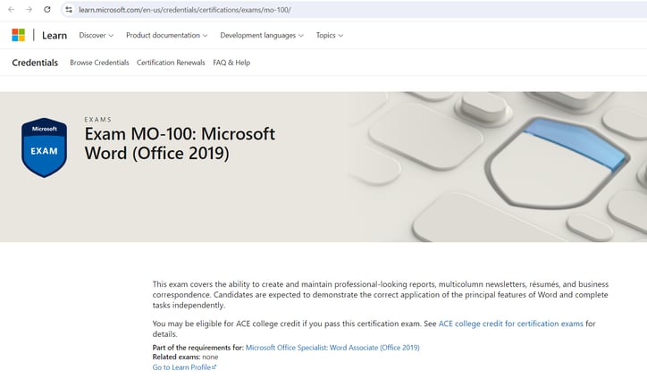
Task: Click the shield artwork in the banner
Action: (x=557, y=163)
